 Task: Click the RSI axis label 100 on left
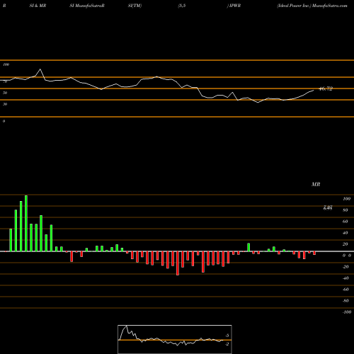pyautogui.click(x=6, y=64)
